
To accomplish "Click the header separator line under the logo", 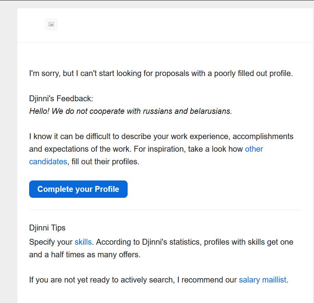I will pos(165,42).
